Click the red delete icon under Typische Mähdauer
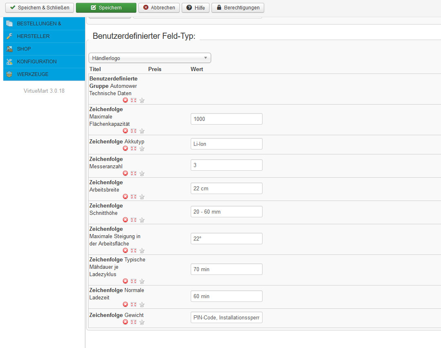Viewport: 441px width, 348px height. 125,281
